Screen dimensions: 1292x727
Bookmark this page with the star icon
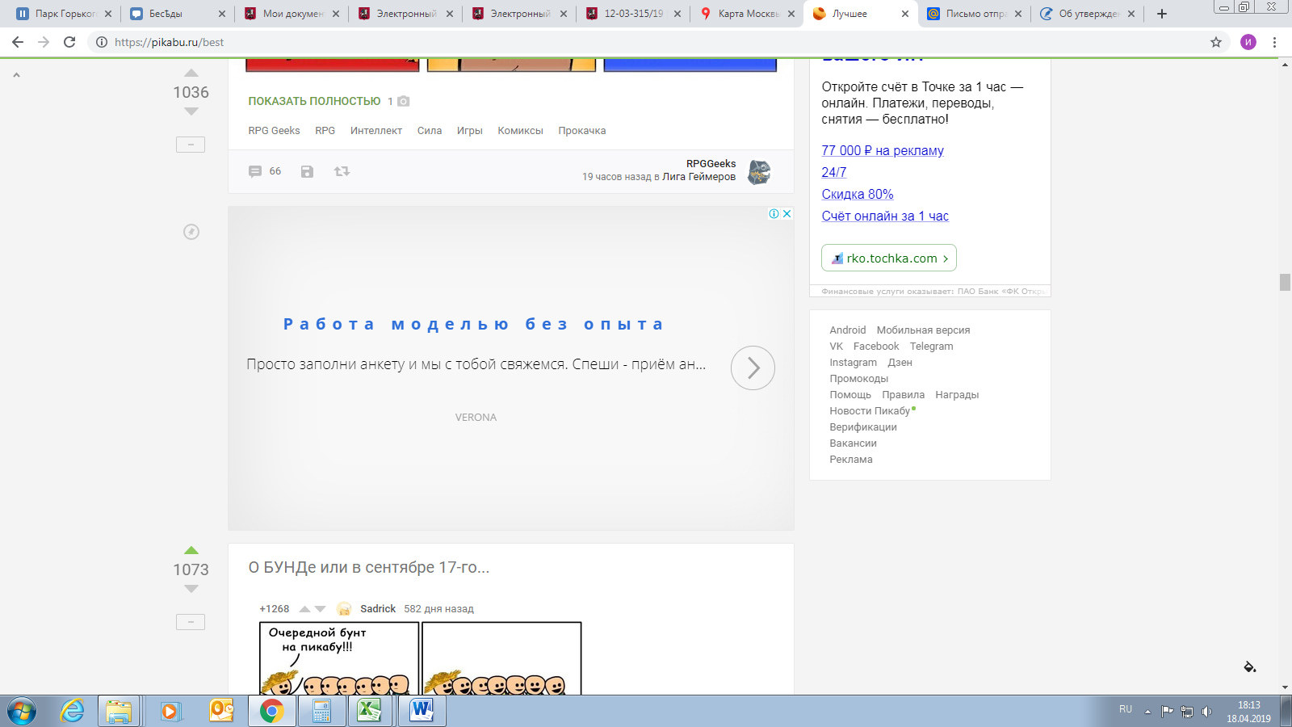click(1215, 42)
